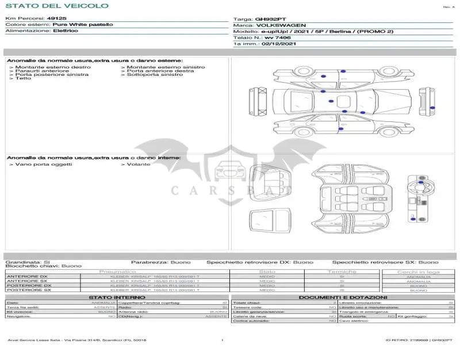Select the blue dot at bottom of dashboard diagram

click(x=413, y=219)
